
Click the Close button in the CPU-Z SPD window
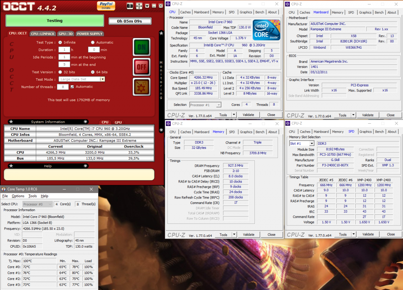point(391,234)
